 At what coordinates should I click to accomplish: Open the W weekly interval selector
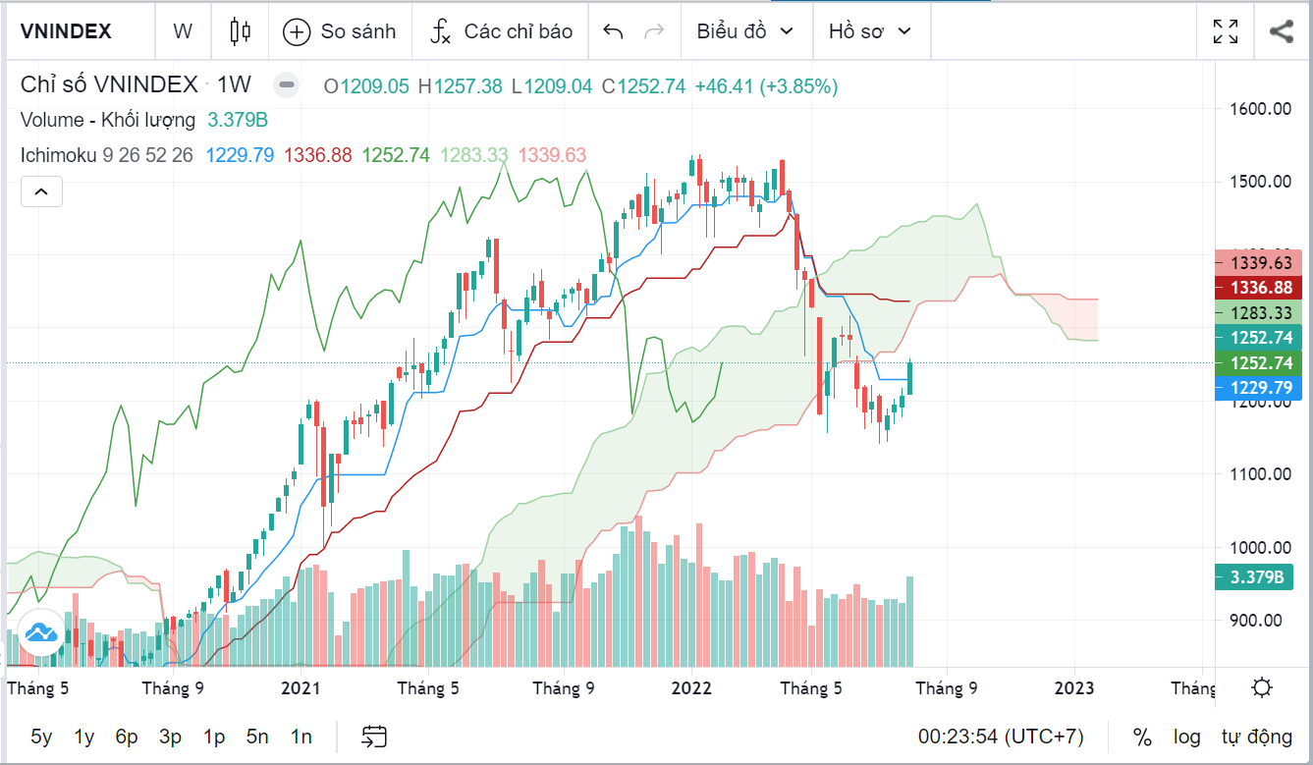tap(183, 31)
